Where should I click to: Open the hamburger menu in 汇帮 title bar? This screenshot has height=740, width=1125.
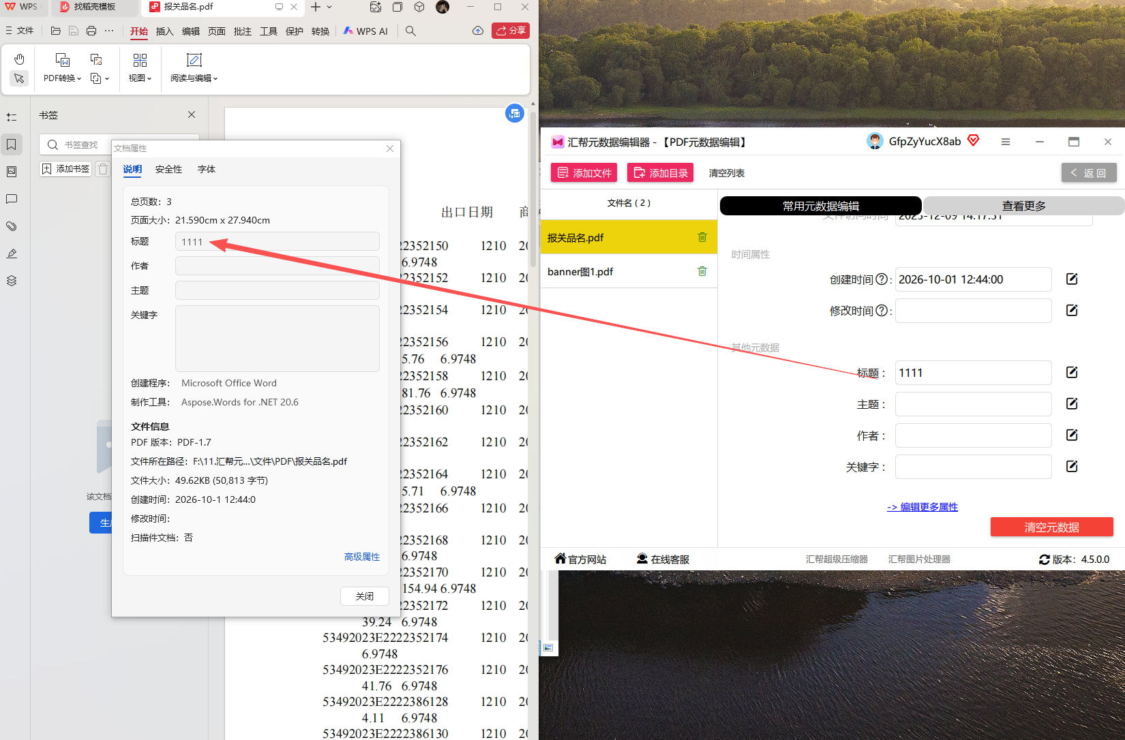1006,142
